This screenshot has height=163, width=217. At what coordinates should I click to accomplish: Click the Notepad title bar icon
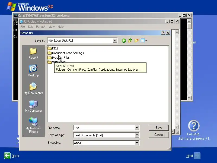pos(21,21)
